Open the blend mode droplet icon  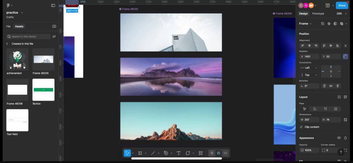coord(345,138)
